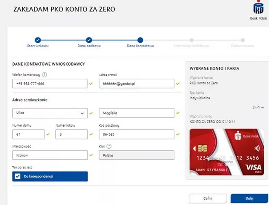The image size is (269, 205).
Task: Open the help icon beside Telefon komórkowy
Action: click(x=44, y=75)
